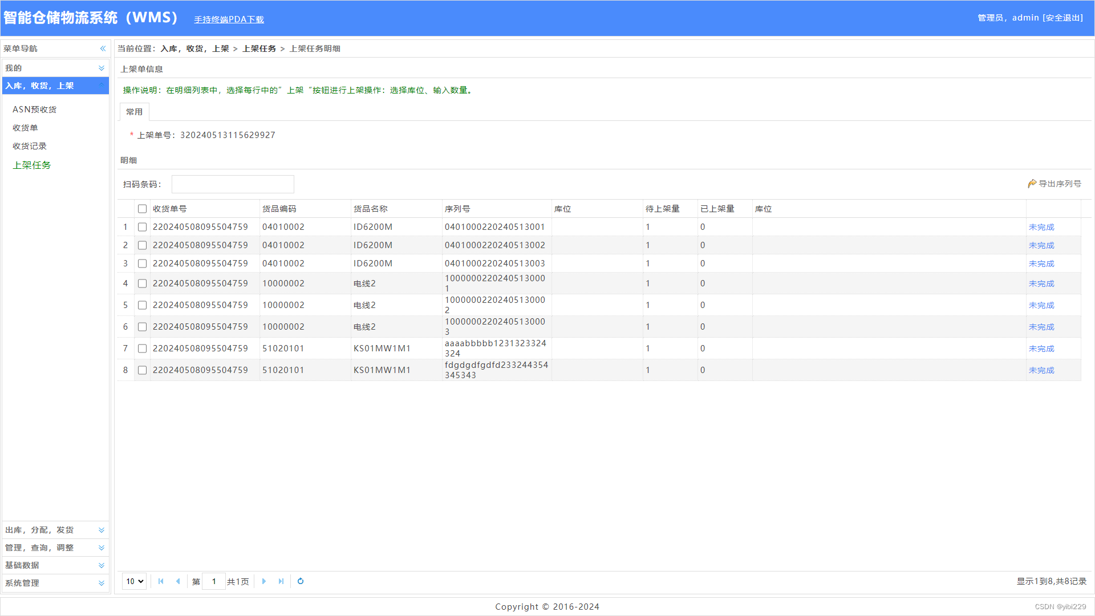1095x616 pixels.
Task: Click the collapse chevron on 我的 section
Action: point(101,67)
